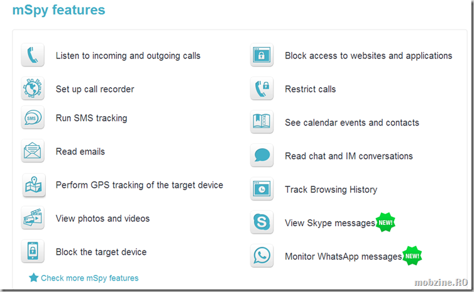Select 'Monitor WhatsApp messages' text
The height and width of the screenshot is (292, 474).
[343, 257]
